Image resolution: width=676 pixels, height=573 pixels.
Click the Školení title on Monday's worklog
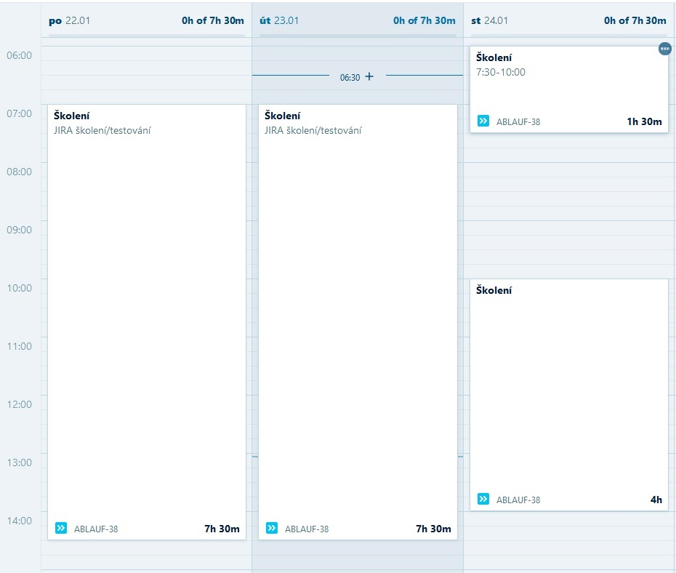coord(71,116)
